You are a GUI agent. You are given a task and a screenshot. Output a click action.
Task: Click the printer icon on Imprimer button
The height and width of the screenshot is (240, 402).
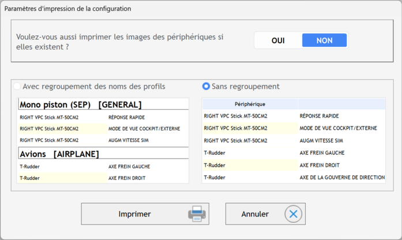[197, 214]
